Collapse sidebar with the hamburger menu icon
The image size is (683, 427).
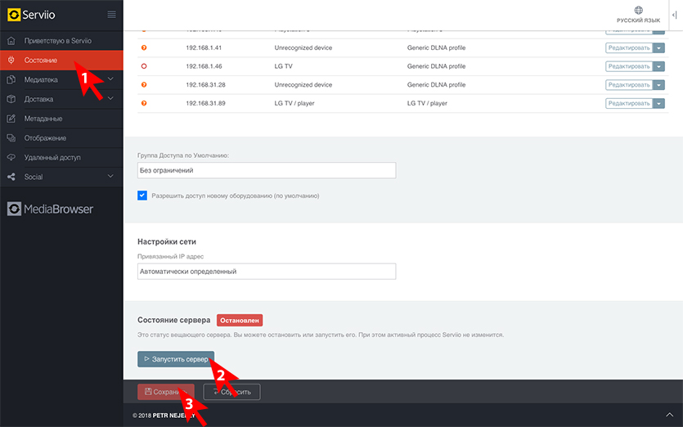(111, 15)
